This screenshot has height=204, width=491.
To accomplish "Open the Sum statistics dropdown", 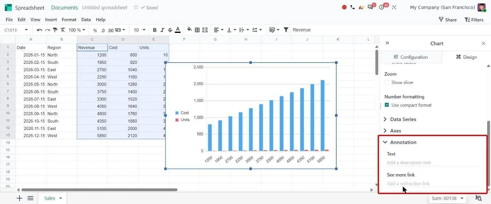I will click(448, 198).
